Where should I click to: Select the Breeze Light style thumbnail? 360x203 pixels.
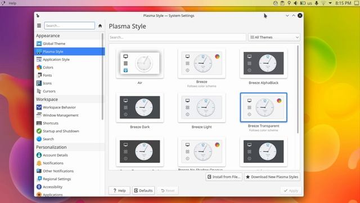coord(201,108)
